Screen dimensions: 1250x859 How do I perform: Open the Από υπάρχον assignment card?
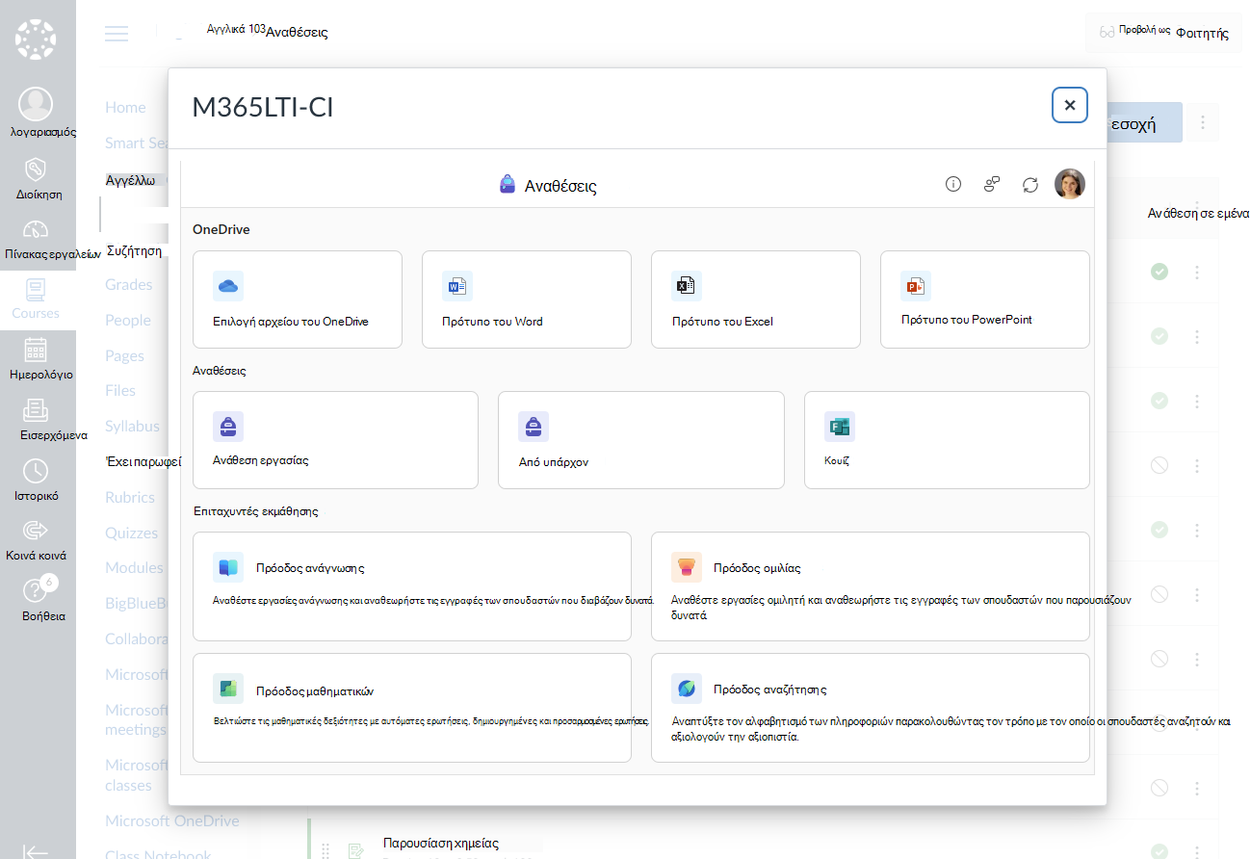pos(641,440)
